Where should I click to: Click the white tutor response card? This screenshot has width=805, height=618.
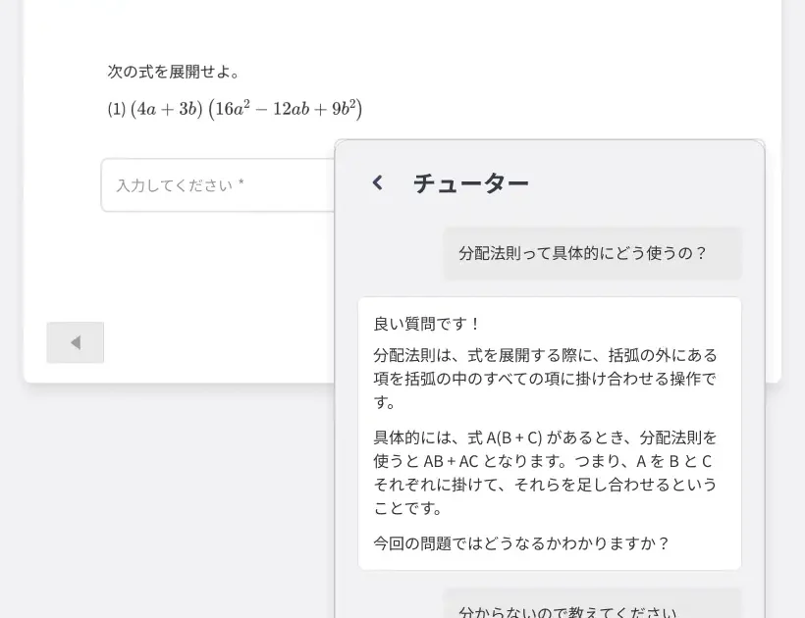point(550,432)
